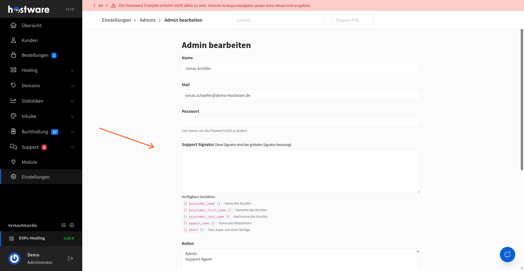Viewport: 524px width, 271px height.
Task: Click the Admin bearbeiten breadcrumb
Action: tap(183, 20)
